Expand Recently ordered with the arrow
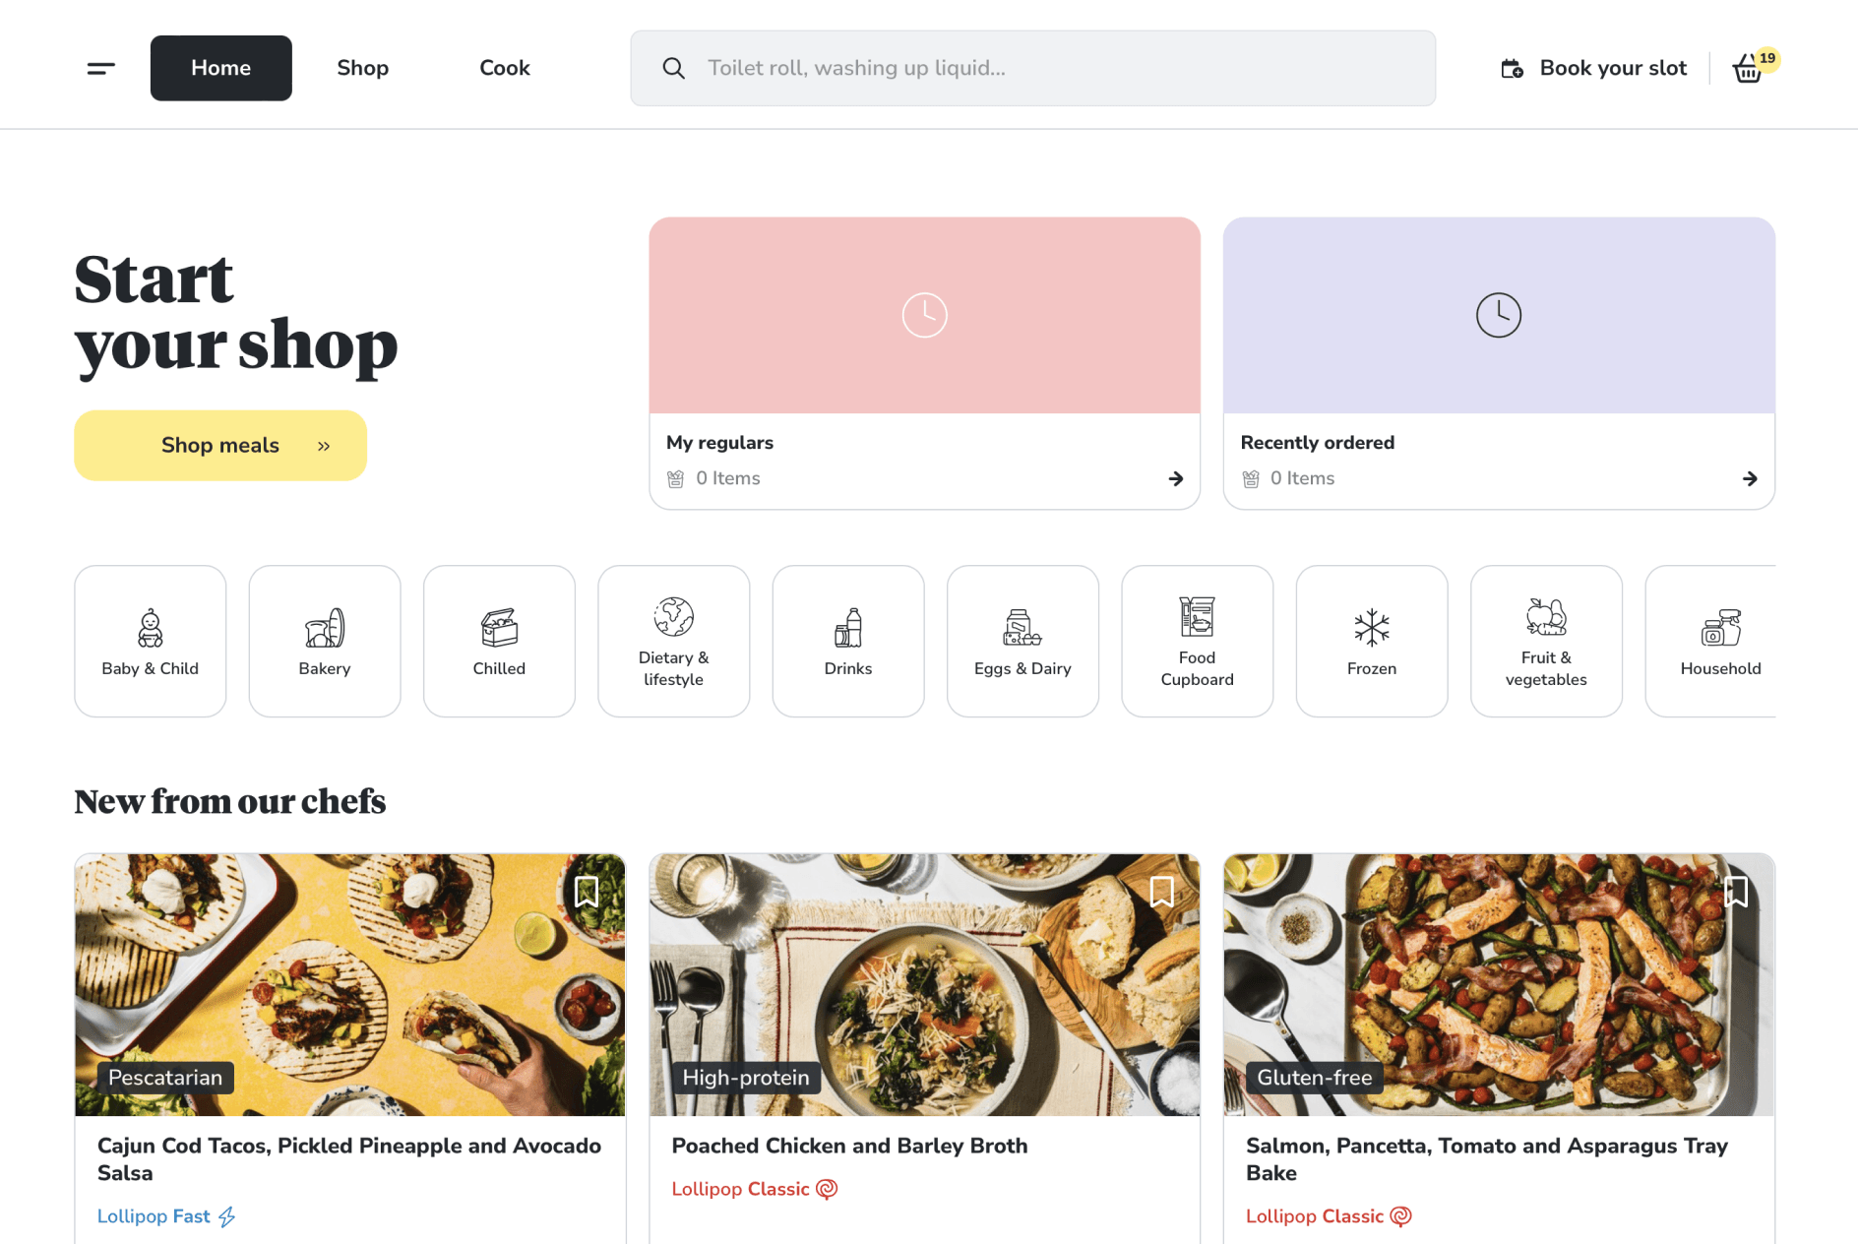The height and width of the screenshot is (1244, 1858). pyautogui.click(x=1750, y=478)
